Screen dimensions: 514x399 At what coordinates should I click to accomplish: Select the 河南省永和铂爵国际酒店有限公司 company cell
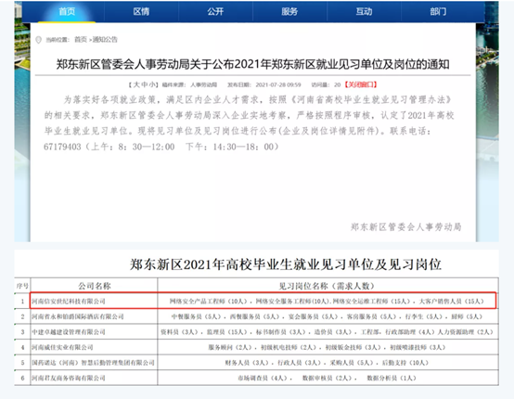(94, 316)
